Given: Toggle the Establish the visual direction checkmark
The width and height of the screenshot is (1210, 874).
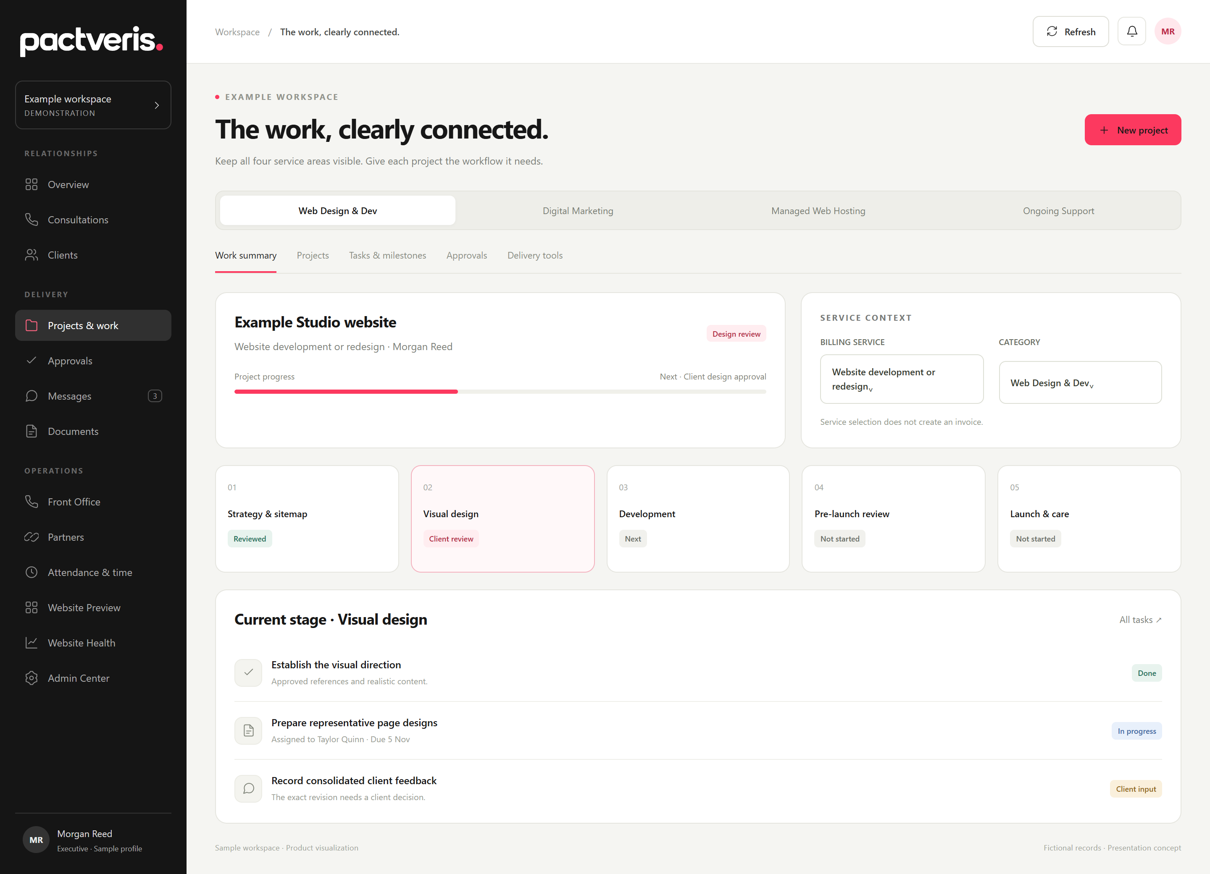Looking at the screenshot, I should 248,673.
